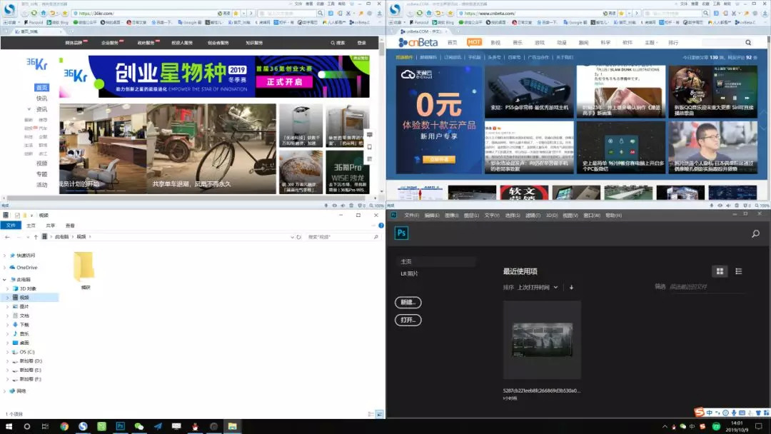Expand the OneDrive tree node

(x=5, y=268)
